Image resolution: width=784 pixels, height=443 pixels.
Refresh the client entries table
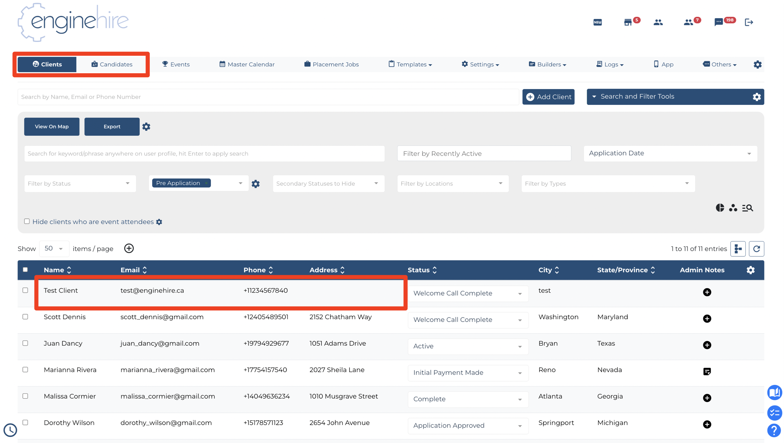point(756,249)
